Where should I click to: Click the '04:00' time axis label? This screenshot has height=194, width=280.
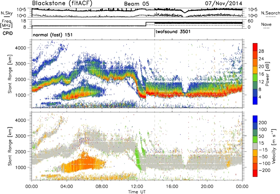(x=66, y=187)
